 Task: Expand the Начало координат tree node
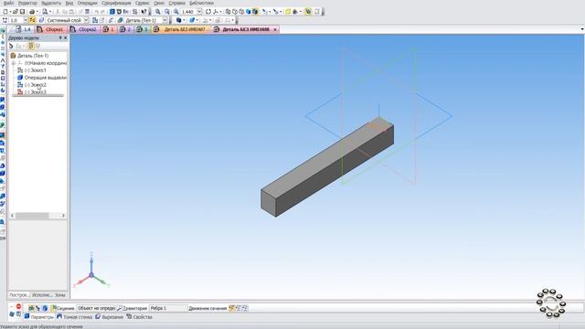coord(14,63)
